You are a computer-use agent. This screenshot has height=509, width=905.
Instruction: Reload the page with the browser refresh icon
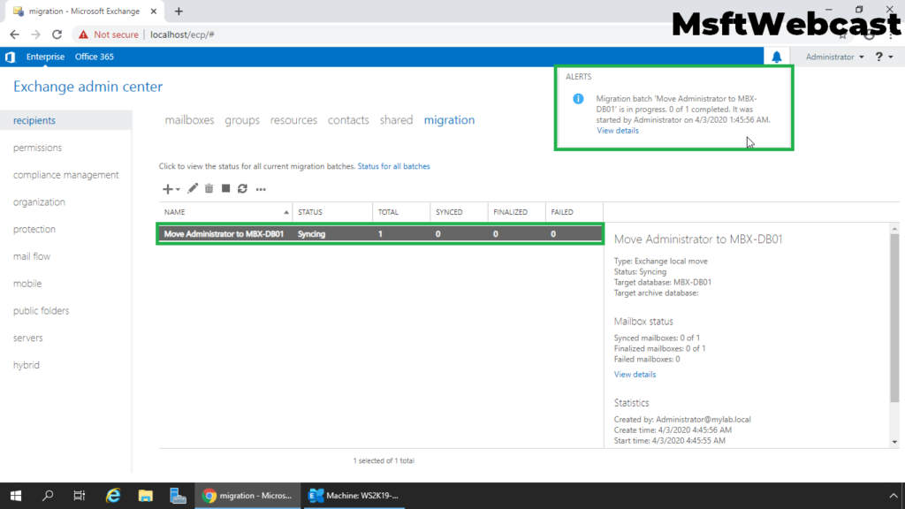coord(57,34)
